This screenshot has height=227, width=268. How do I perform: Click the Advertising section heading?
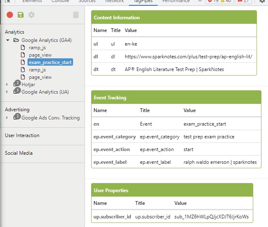click(x=17, y=110)
